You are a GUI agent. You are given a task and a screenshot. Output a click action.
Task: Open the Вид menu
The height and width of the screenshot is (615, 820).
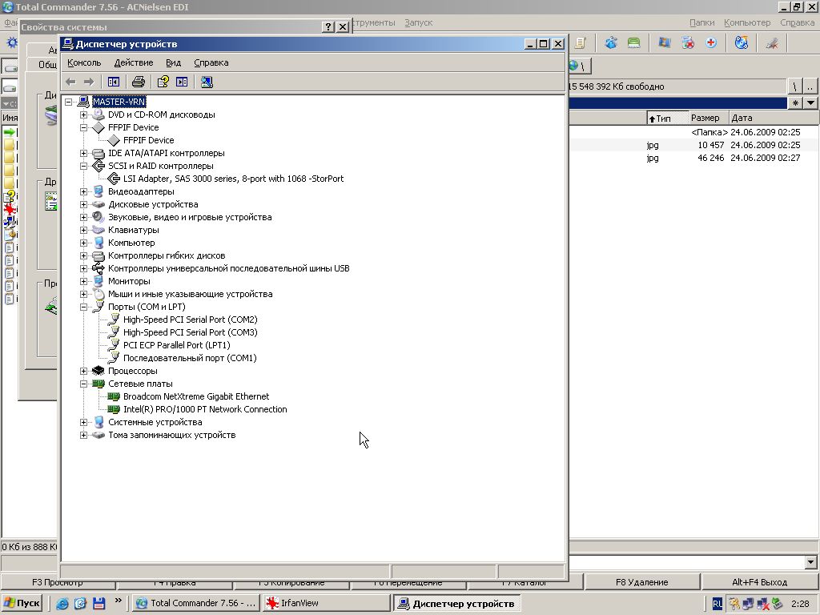pos(173,62)
